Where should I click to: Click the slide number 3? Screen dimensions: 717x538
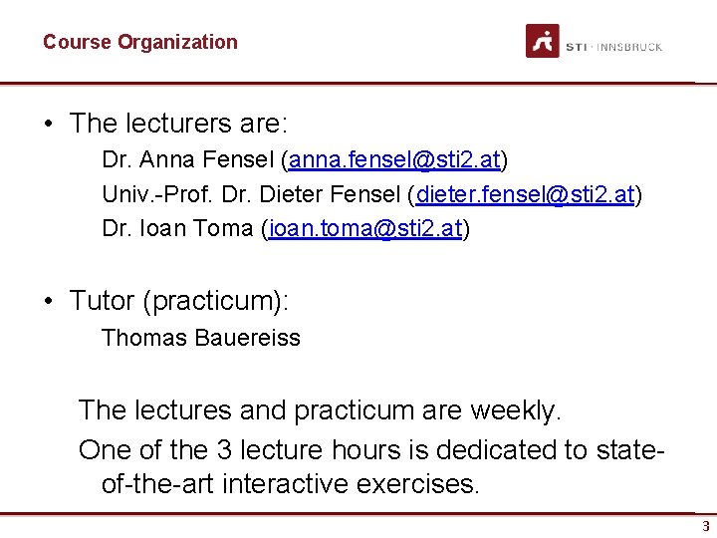pos(706,526)
